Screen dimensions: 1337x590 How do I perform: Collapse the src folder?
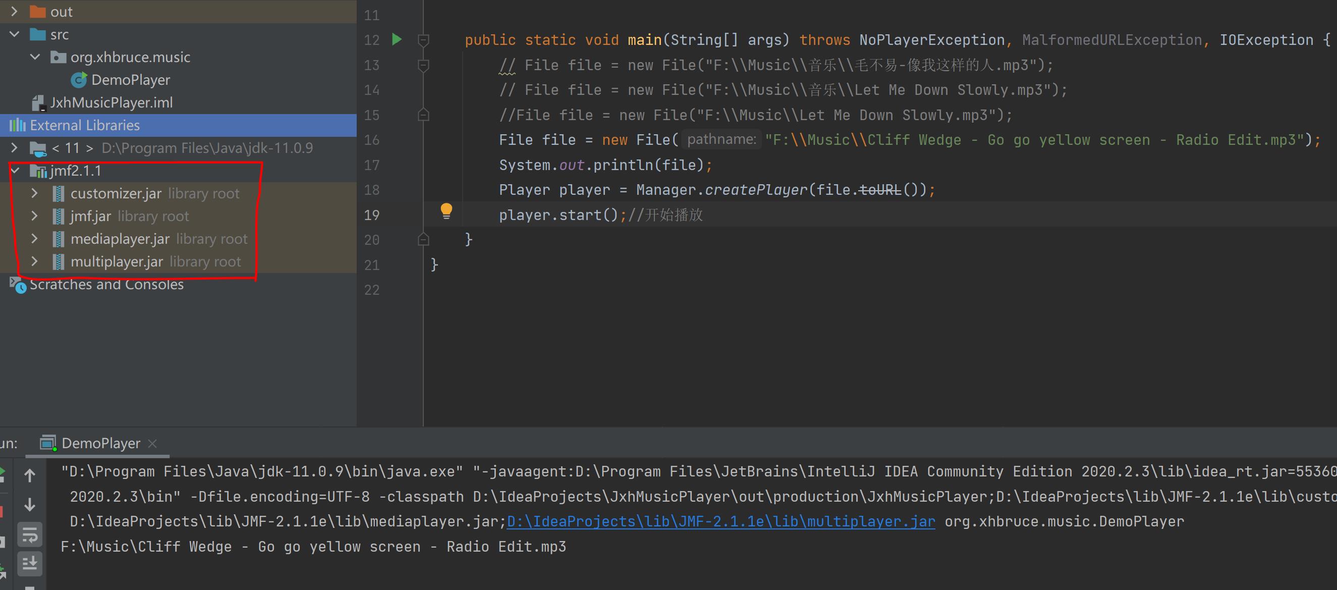pos(15,34)
